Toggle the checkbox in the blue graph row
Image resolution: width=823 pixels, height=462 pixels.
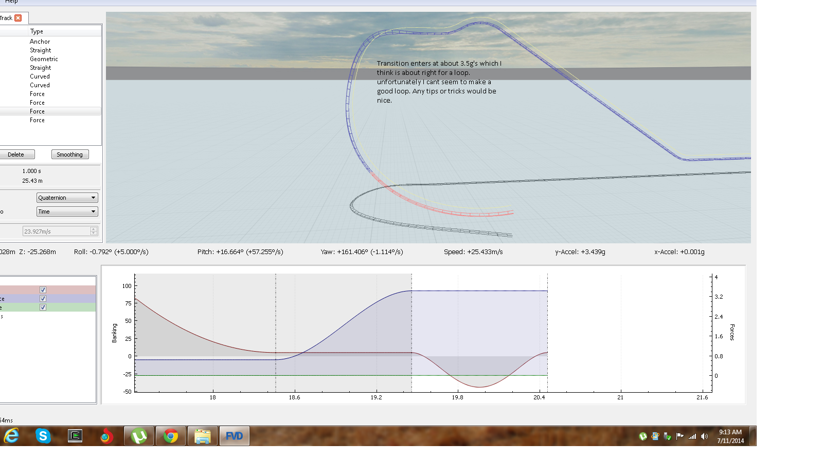43,299
